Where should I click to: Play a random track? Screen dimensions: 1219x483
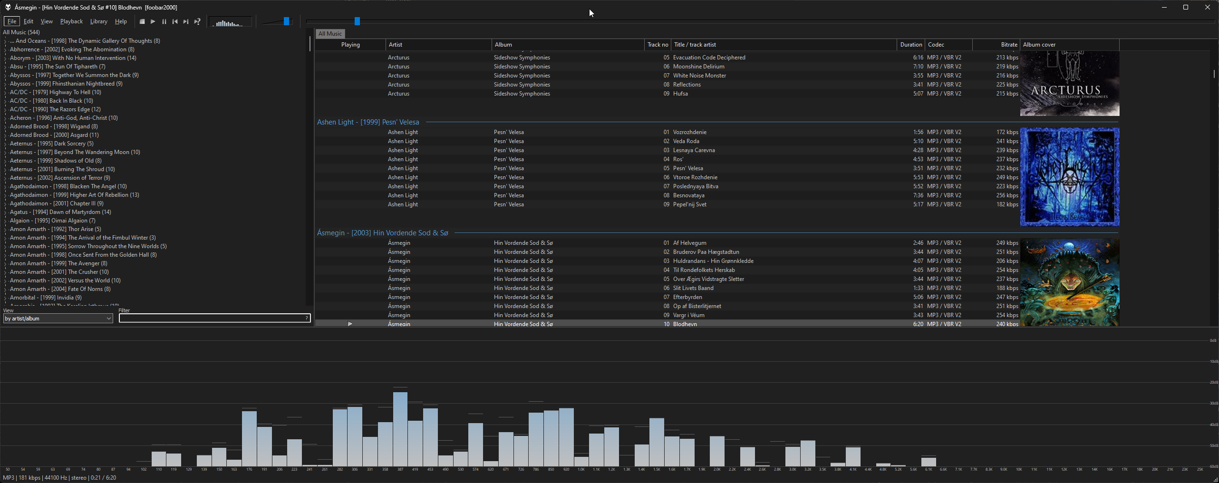pyautogui.click(x=197, y=21)
